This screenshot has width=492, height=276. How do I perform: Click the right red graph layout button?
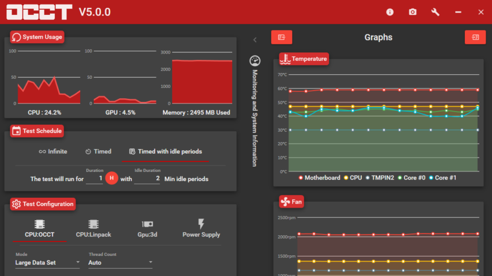tap(475, 37)
